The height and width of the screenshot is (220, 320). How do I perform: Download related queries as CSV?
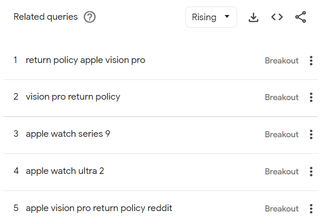tap(254, 17)
